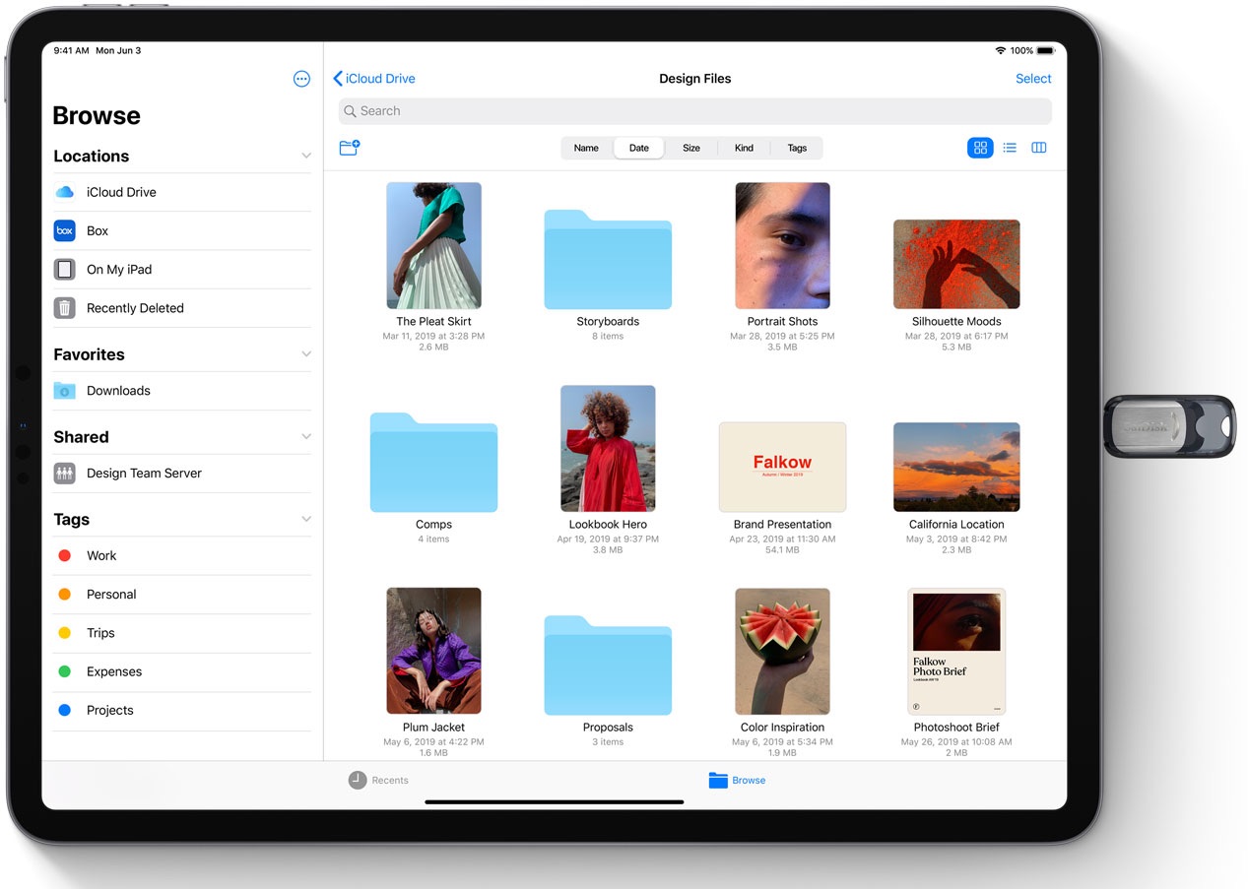Switch to list view

pyautogui.click(x=1010, y=148)
